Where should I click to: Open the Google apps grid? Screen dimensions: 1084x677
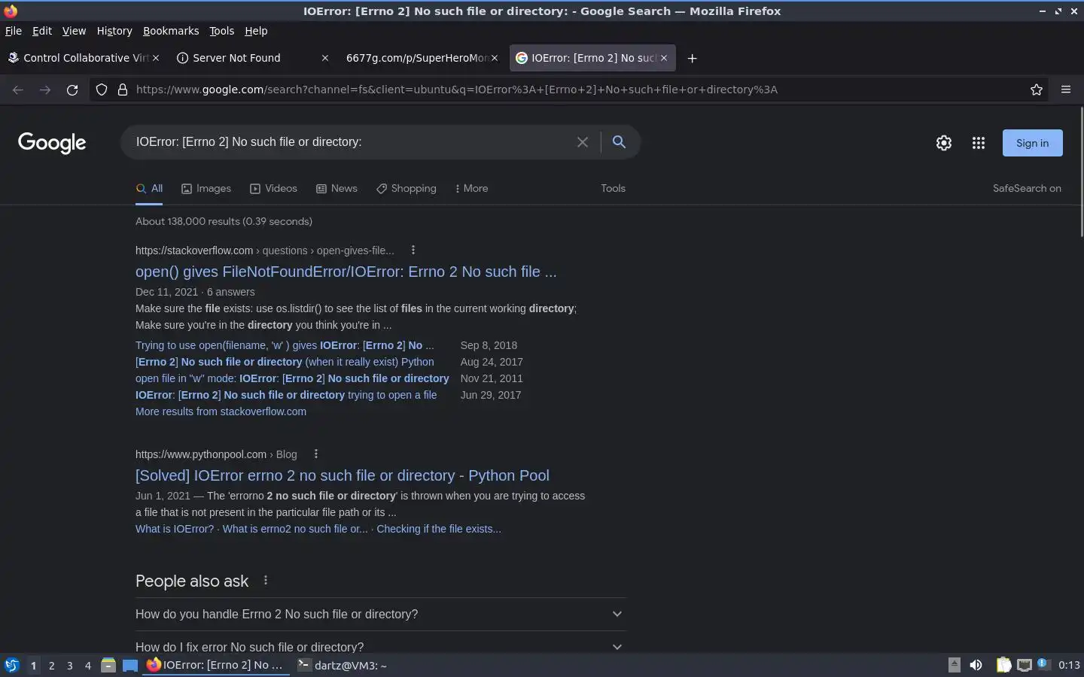(979, 143)
